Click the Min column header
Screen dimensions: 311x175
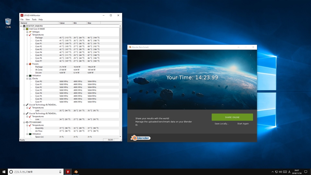[79, 23]
